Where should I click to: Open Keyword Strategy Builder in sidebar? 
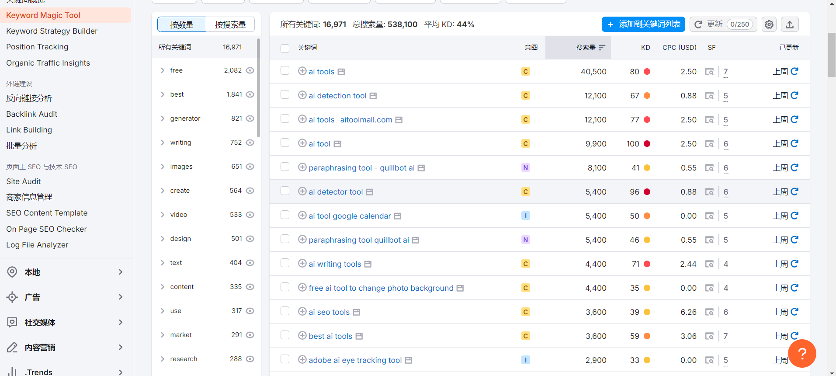(52, 31)
